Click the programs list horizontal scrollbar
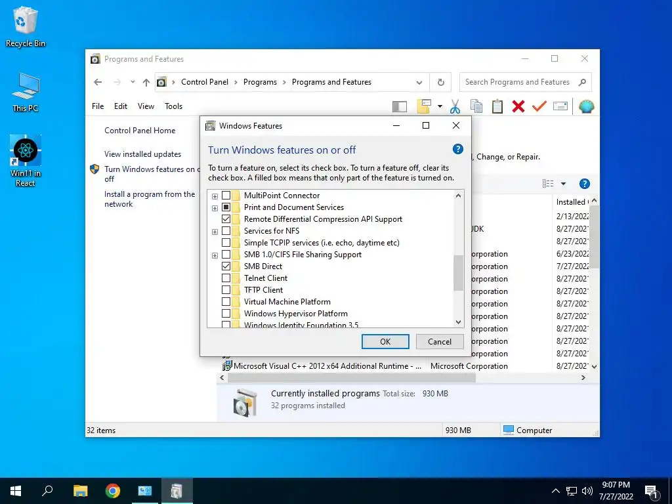The image size is (672, 504). pyautogui.click(x=352, y=377)
